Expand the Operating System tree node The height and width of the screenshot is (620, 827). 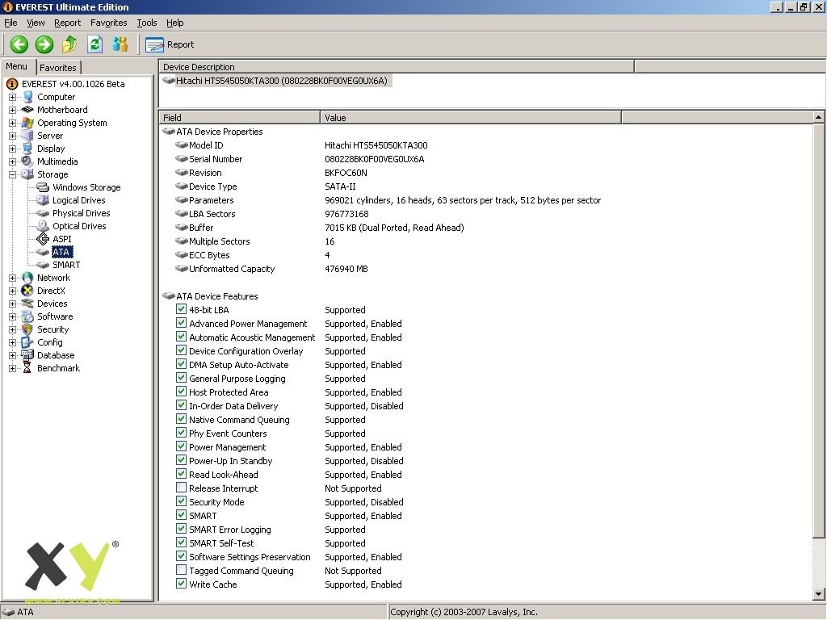pos(12,123)
